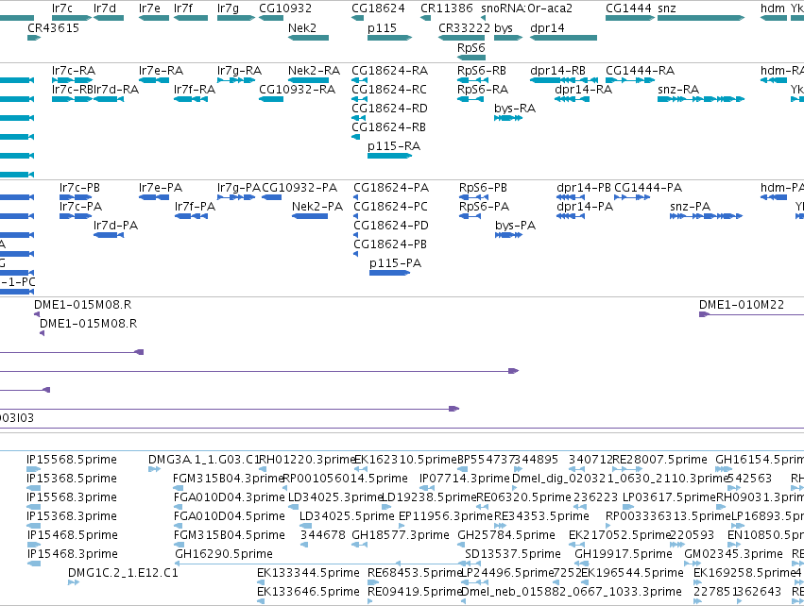Select the dpr14-PA protein feature

coord(571,216)
